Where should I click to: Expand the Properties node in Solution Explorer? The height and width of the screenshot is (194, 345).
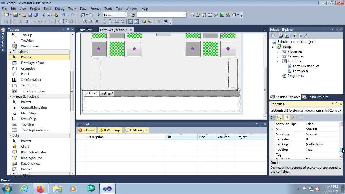tap(278, 51)
